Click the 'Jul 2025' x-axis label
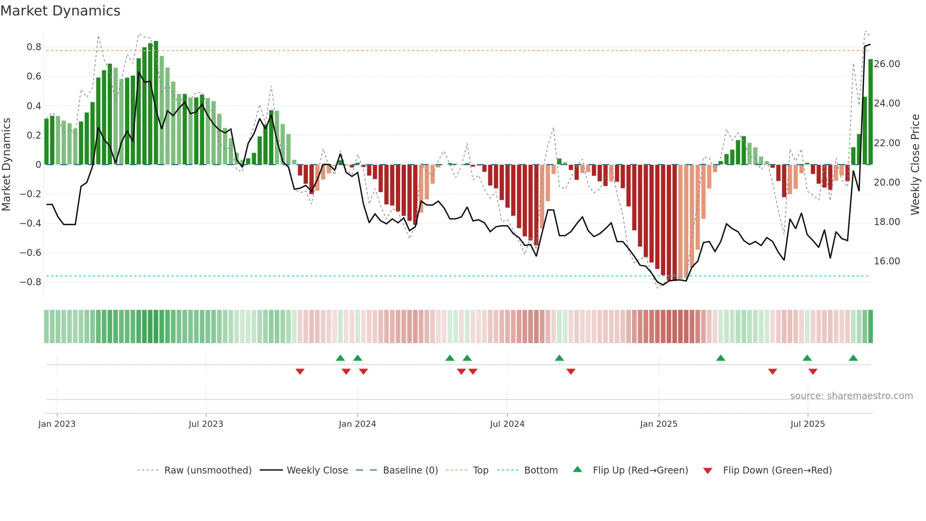 [808, 424]
